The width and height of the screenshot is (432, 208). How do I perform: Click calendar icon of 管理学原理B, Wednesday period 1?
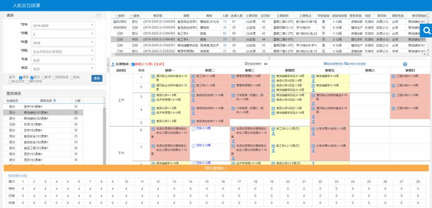(233, 76)
